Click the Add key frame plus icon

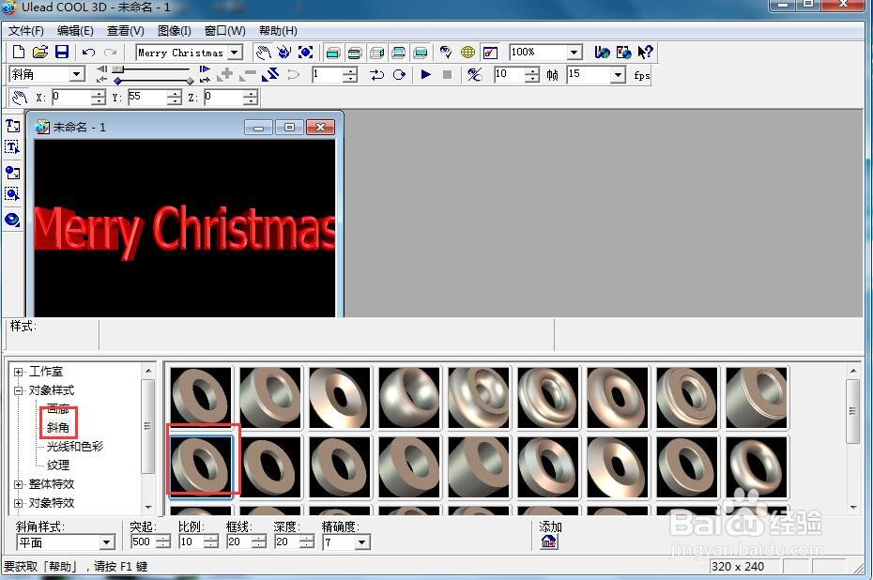coord(225,74)
